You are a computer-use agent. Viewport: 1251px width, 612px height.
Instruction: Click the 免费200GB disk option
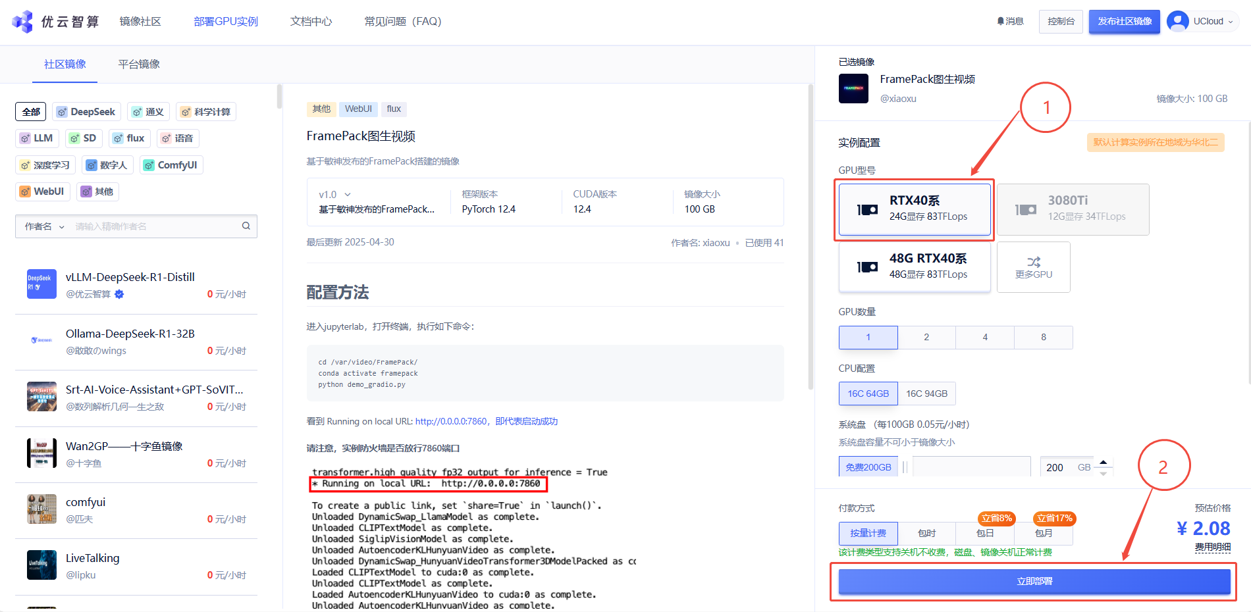868,467
